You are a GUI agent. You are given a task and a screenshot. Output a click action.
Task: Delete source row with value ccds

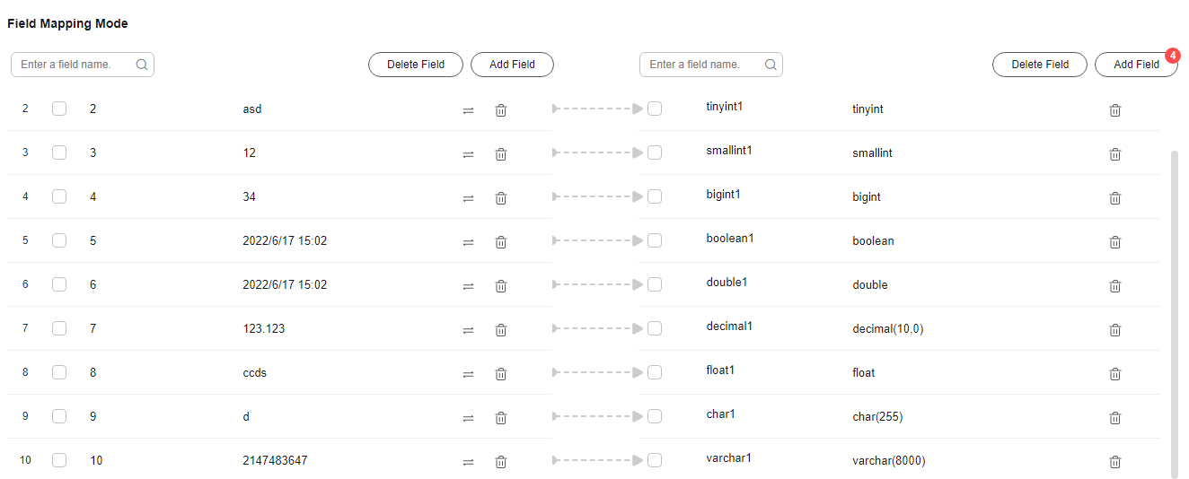pos(501,374)
